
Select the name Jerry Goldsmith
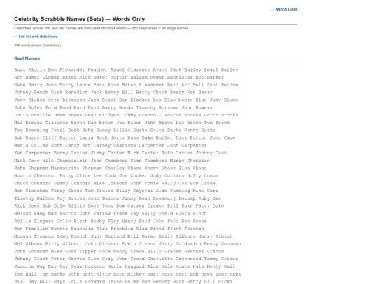180,244
